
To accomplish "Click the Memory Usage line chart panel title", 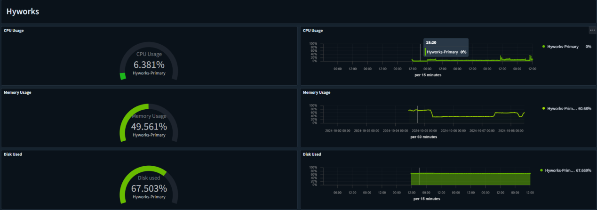I will [x=317, y=92].
